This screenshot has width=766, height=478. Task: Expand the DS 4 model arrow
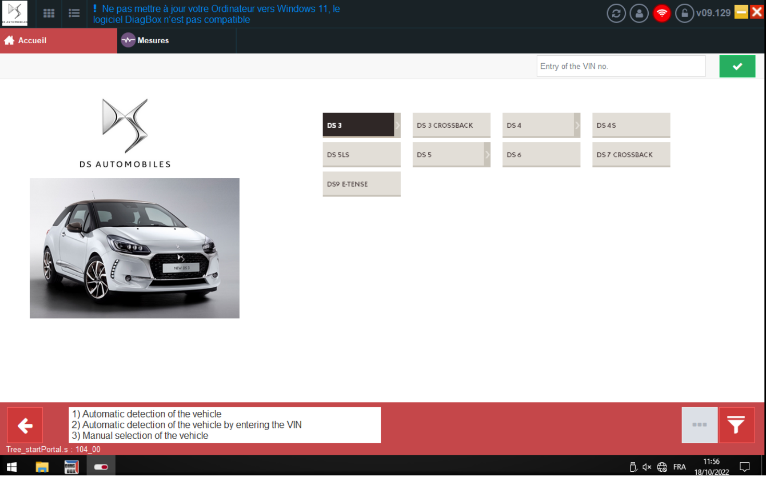pos(577,125)
